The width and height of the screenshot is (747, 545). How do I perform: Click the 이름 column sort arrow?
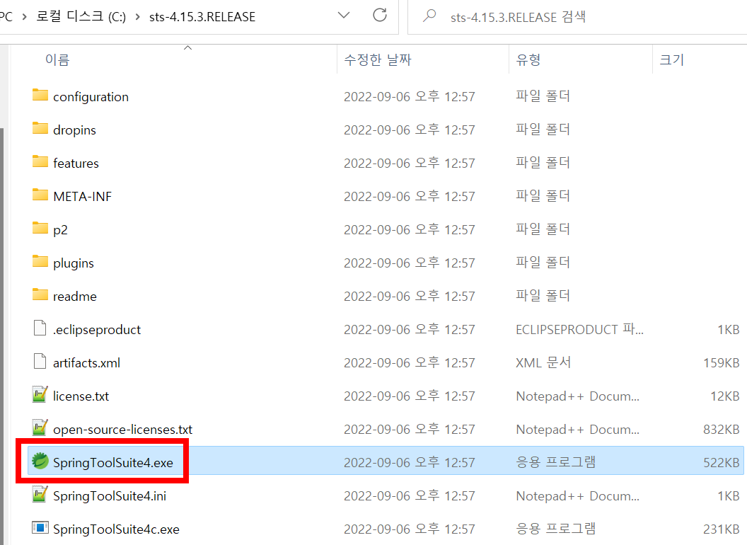(x=187, y=47)
